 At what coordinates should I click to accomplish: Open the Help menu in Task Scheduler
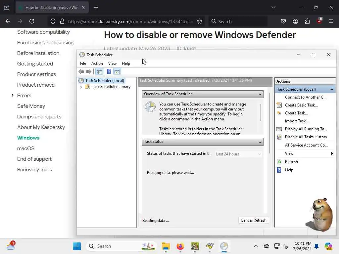point(126,63)
